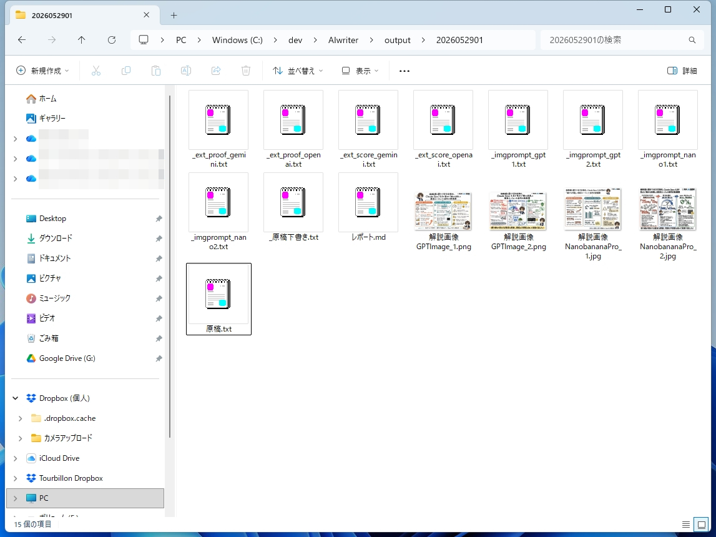This screenshot has height=537, width=716.
Task: Click the PC monitor icon in address bar
Action: point(144,40)
